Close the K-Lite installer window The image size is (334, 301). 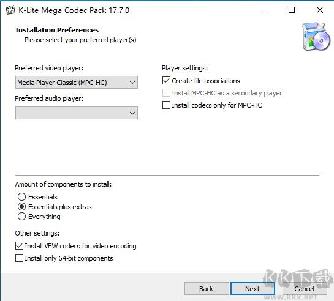(x=320, y=10)
